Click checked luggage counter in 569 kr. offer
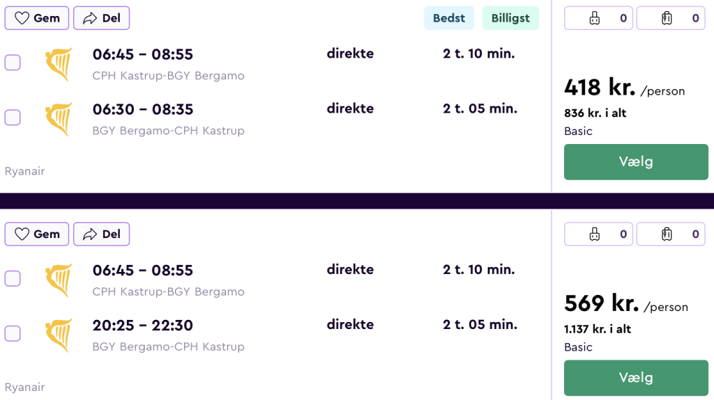The width and height of the screenshot is (714, 400). (671, 234)
